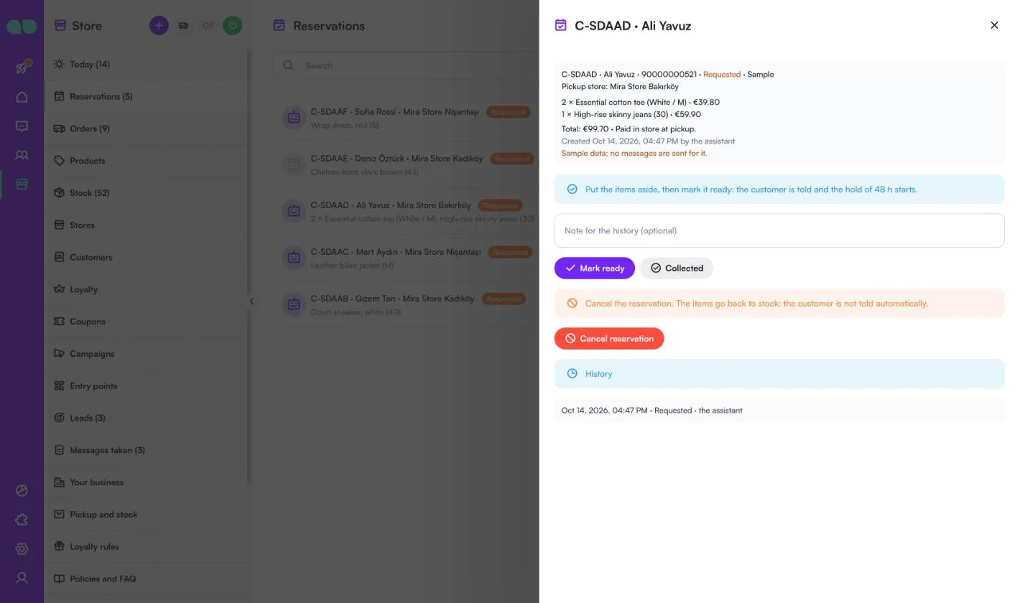Collapse the Store side menu with chevron

click(x=251, y=301)
